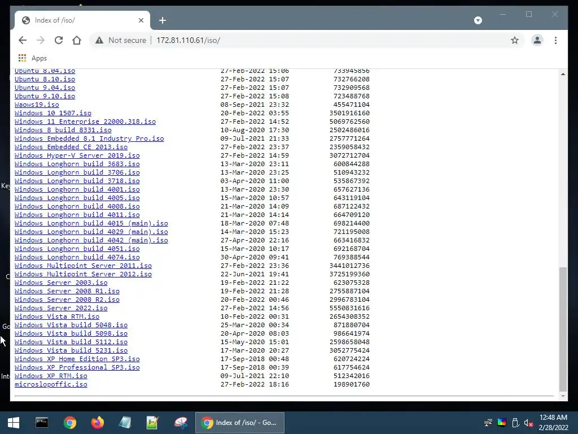Open the blue notebook taskbar app
The image size is (578, 434).
click(125, 423)
